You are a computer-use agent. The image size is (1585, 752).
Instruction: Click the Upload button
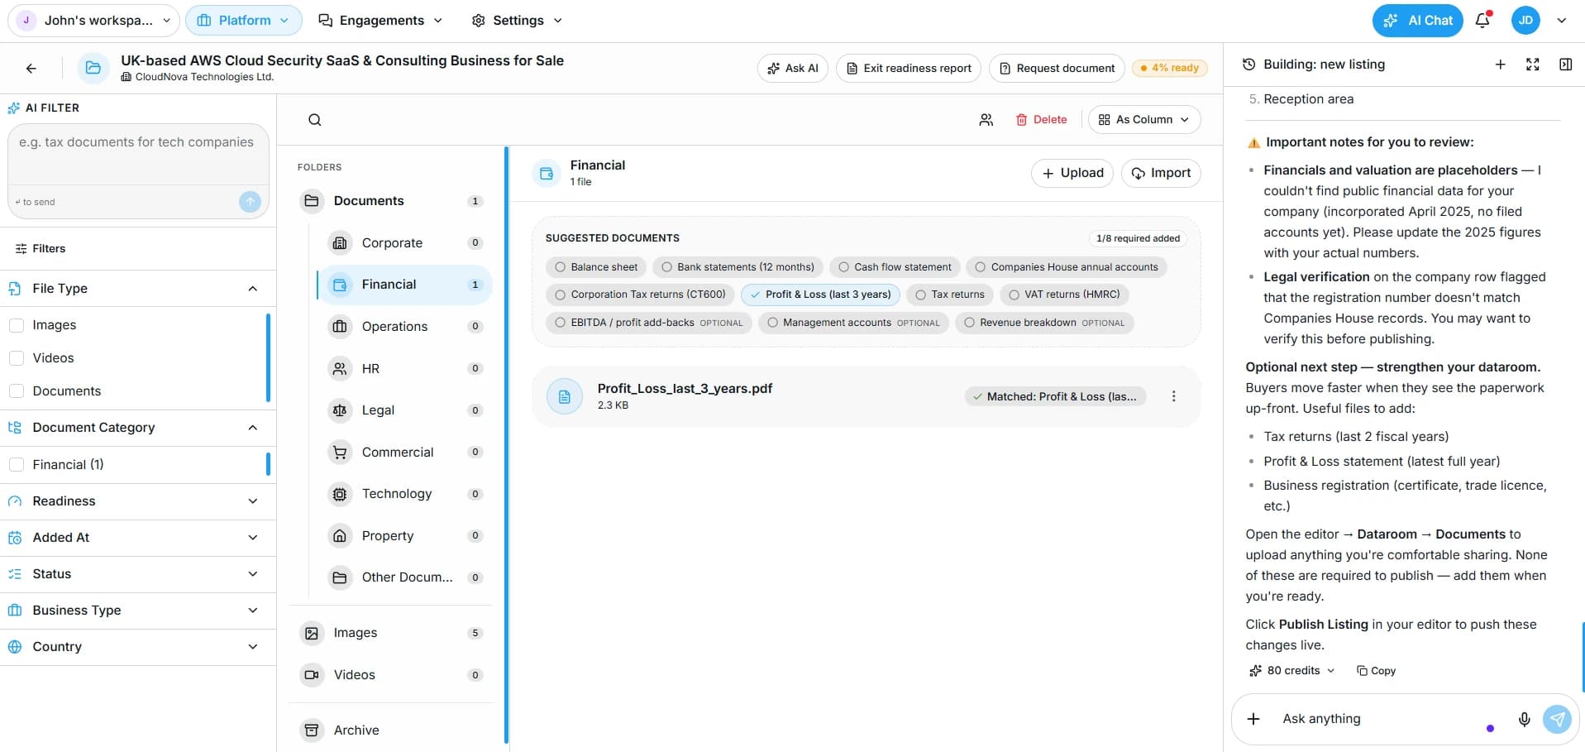coord(1072,173)
